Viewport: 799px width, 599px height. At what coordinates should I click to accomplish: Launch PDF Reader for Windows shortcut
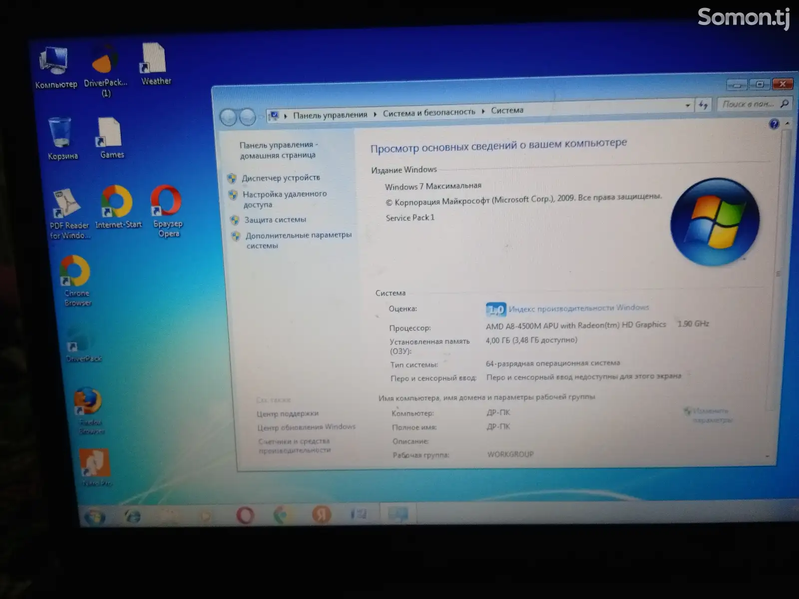coord(68,215)
